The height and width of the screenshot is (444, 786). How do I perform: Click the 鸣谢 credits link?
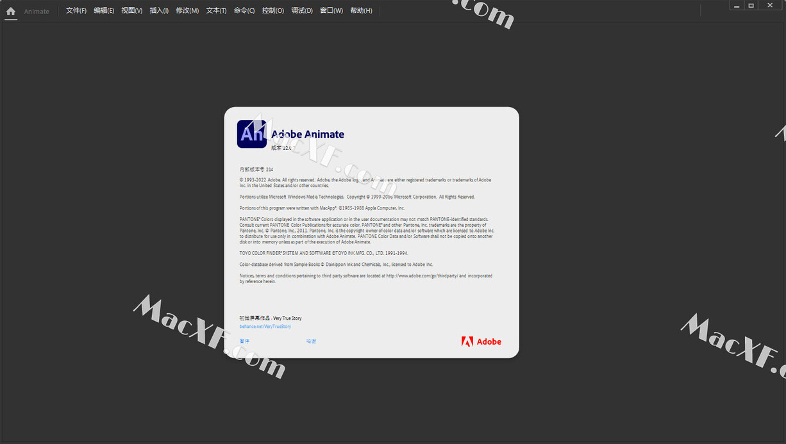pyautogui.click(x=311, y=341)
